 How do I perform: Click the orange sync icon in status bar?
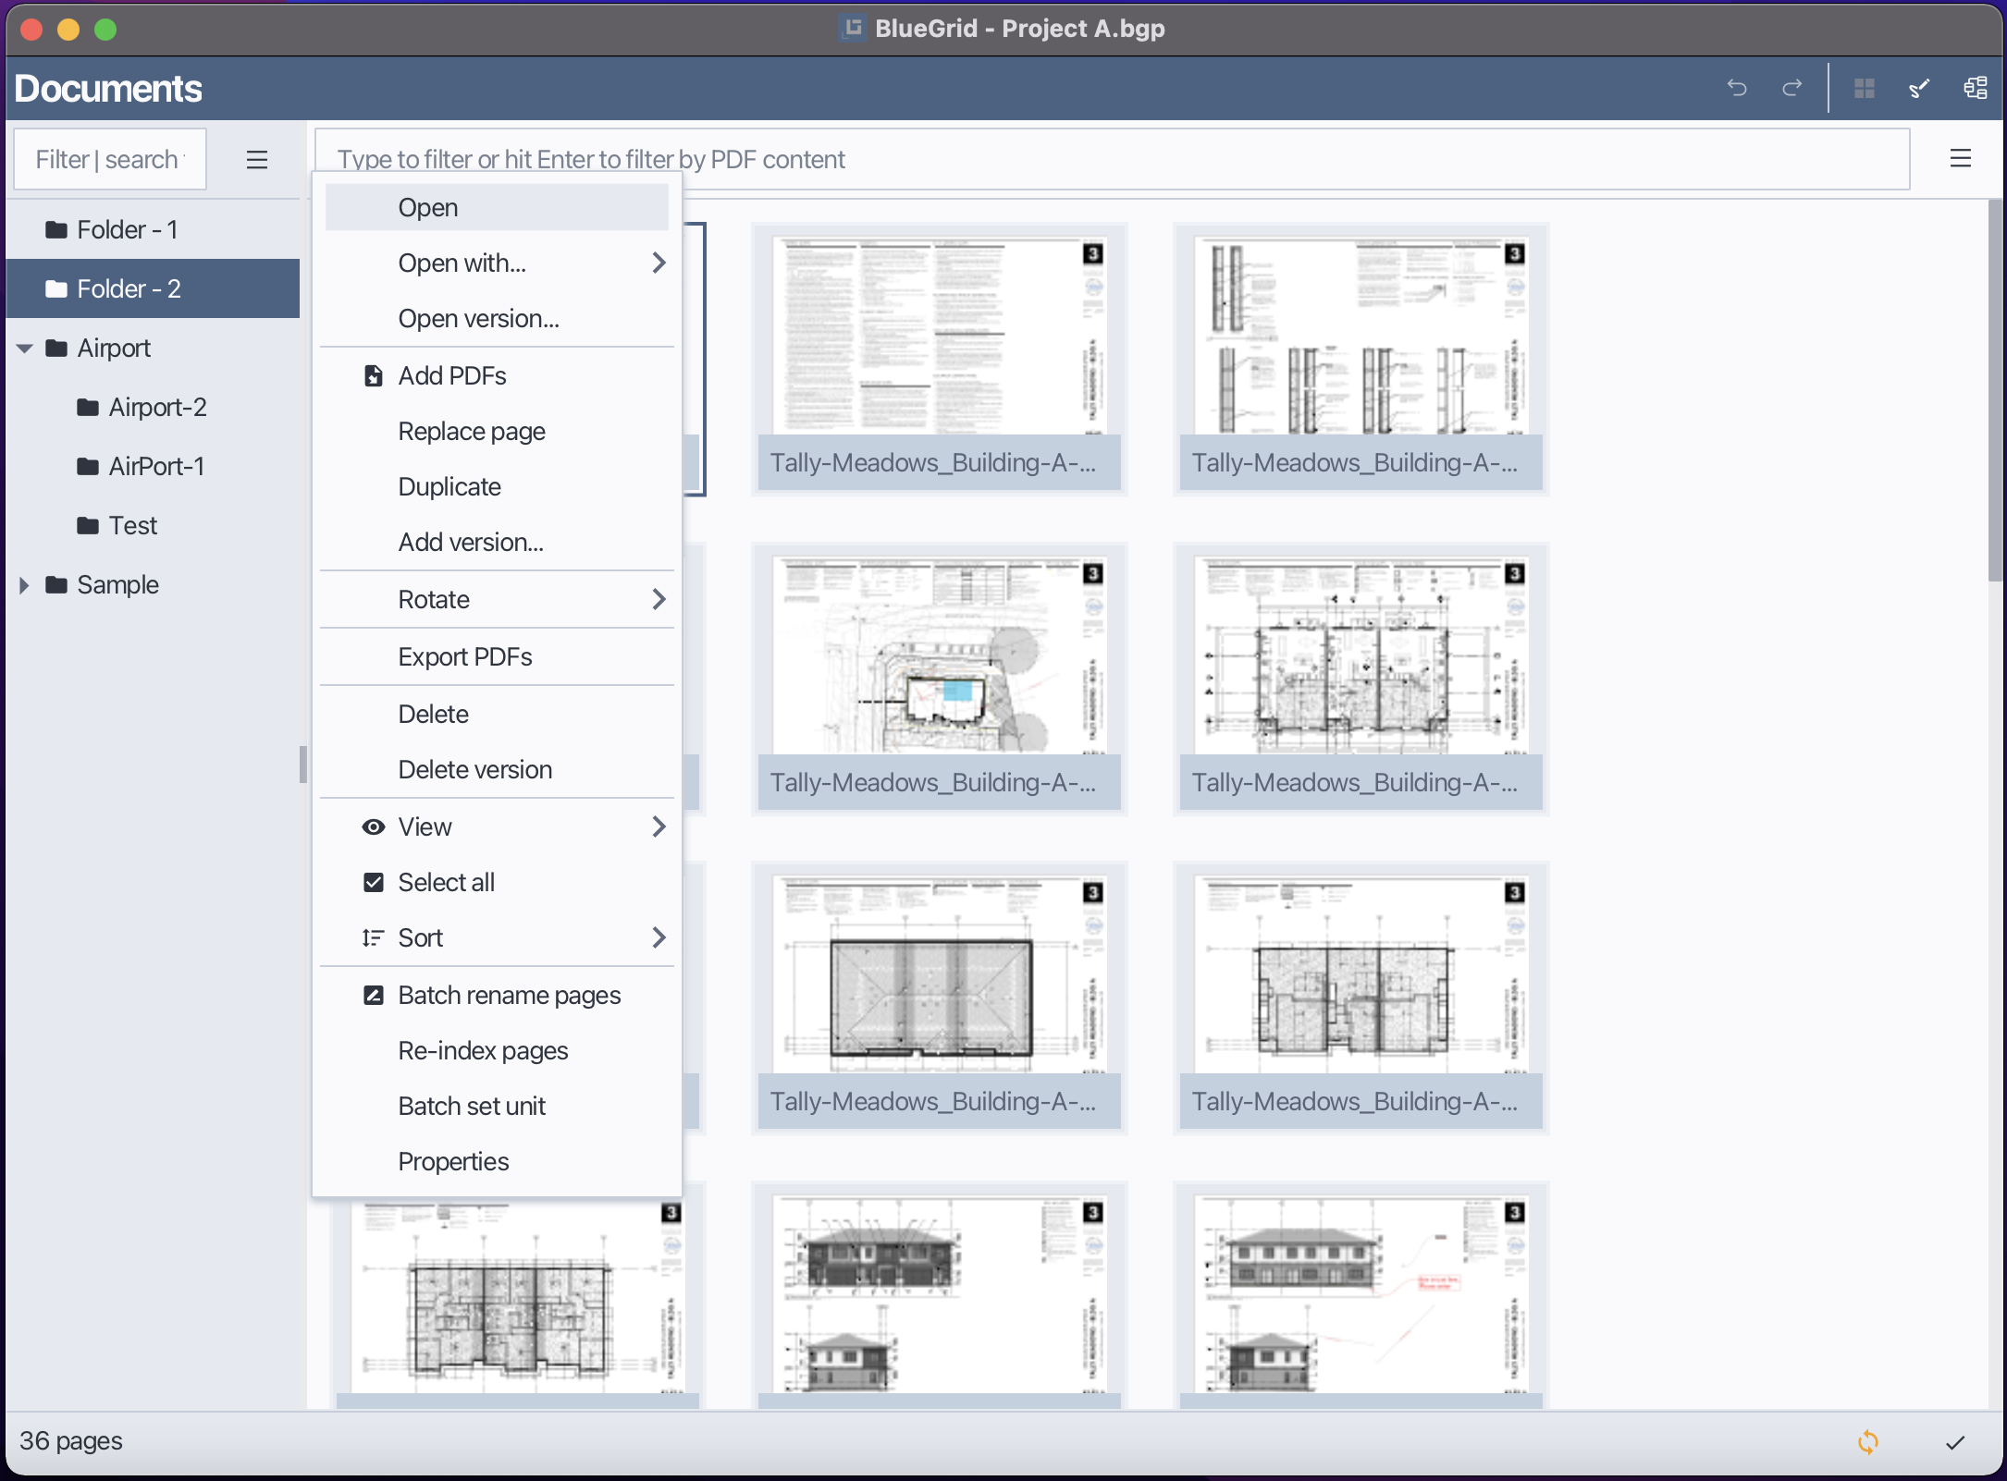point(1868,1442)
